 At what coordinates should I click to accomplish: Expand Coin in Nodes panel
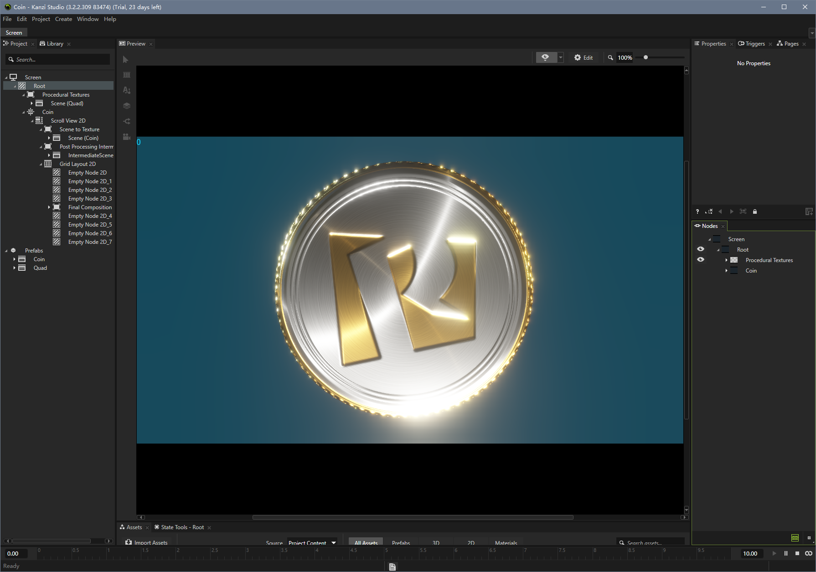click(726, 271)
